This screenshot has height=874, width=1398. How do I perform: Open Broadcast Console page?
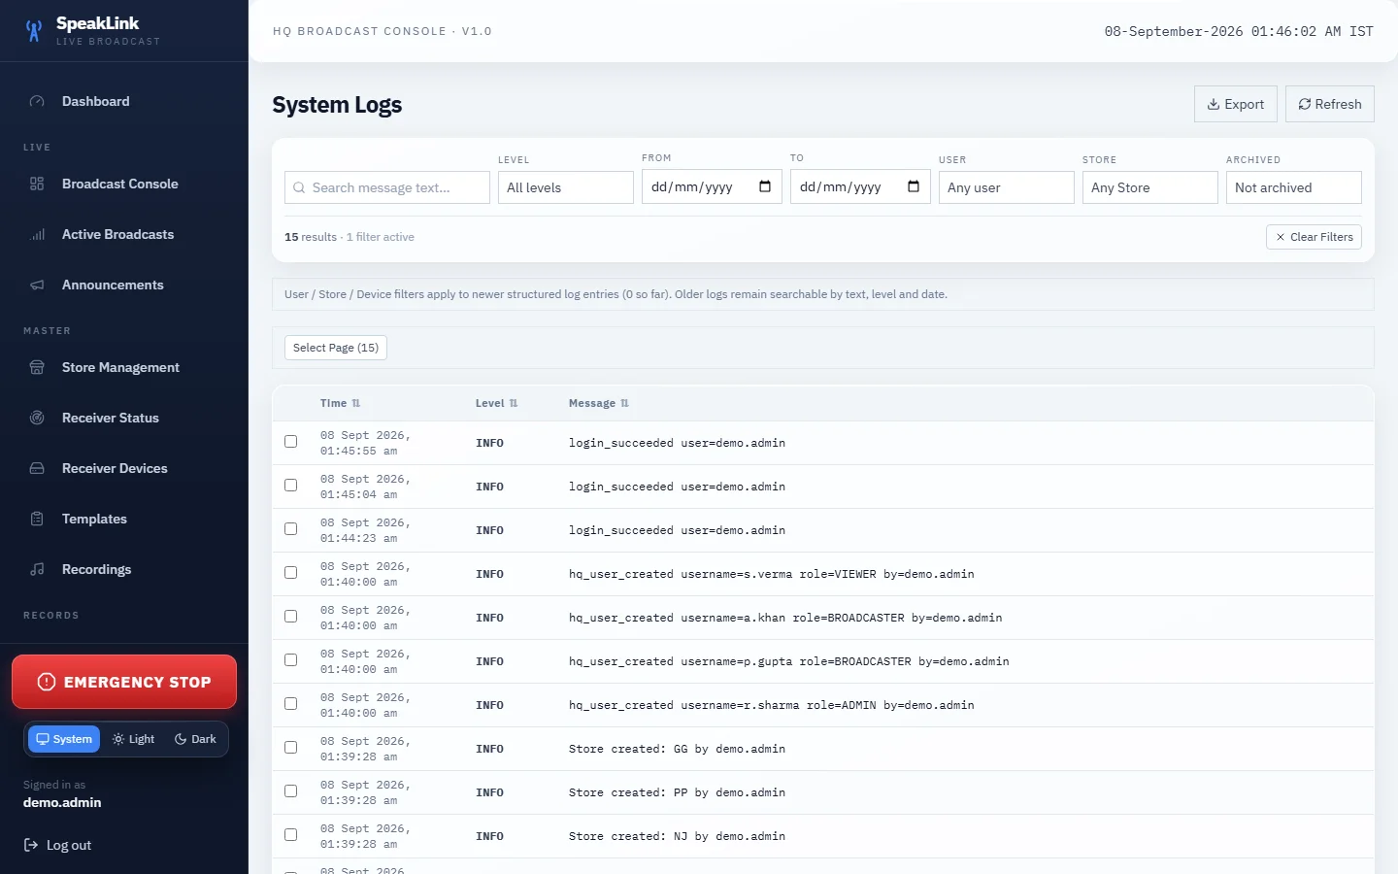tap(124, 184)
